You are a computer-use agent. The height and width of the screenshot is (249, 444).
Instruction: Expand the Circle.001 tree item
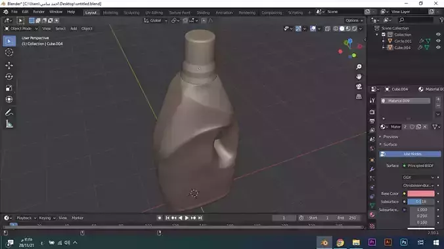point(384,41)
